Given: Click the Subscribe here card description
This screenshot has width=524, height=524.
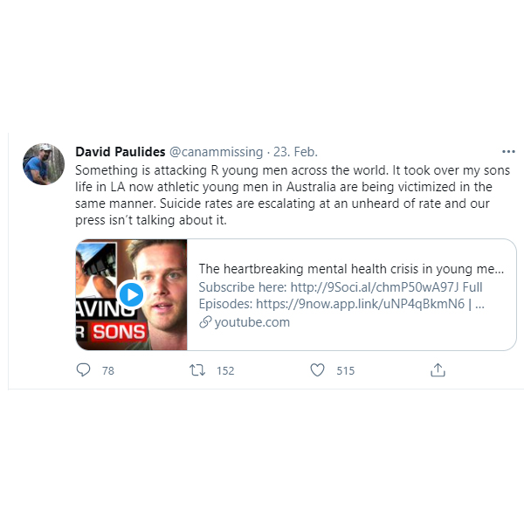Looking at the screenshot, I should (x=341, y=295).
